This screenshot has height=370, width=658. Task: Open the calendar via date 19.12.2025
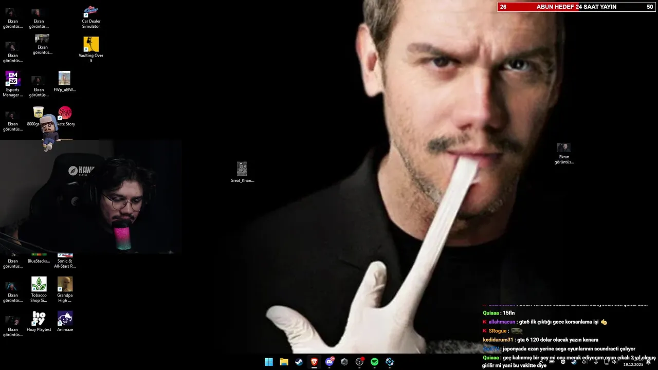(x=633, y=364)
